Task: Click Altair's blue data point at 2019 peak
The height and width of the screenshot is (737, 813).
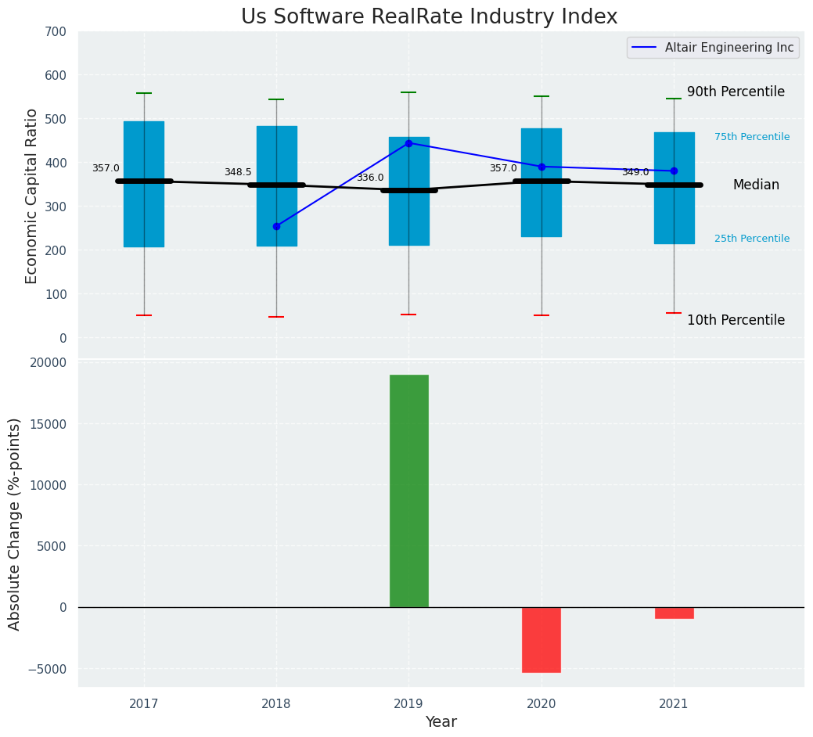Action: pos(408,143)
